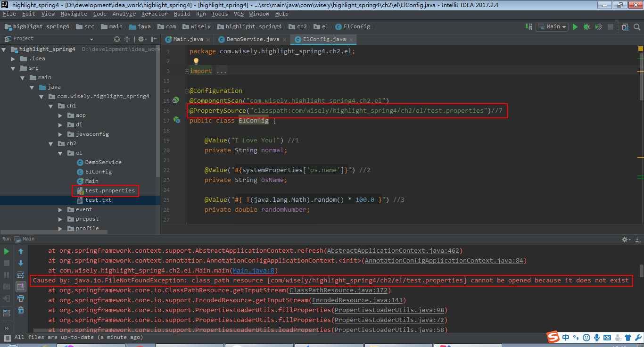Image resolution: width=644 pixels, height=347 pixels.
Task: Click the Clear All trash icon in Run panel
Action: [21, 310]
